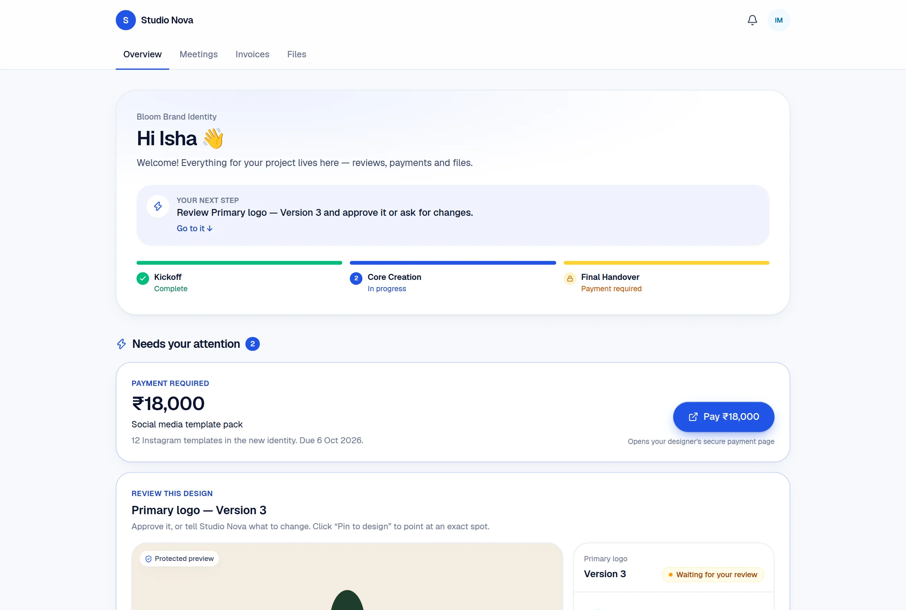Viewport: 906px width, 610px height.
Task: Click the PAYMENT REQUIRED card label
Action: tap(170, 384)
